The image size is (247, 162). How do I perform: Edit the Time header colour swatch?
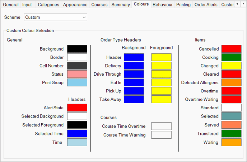[77, 142]
